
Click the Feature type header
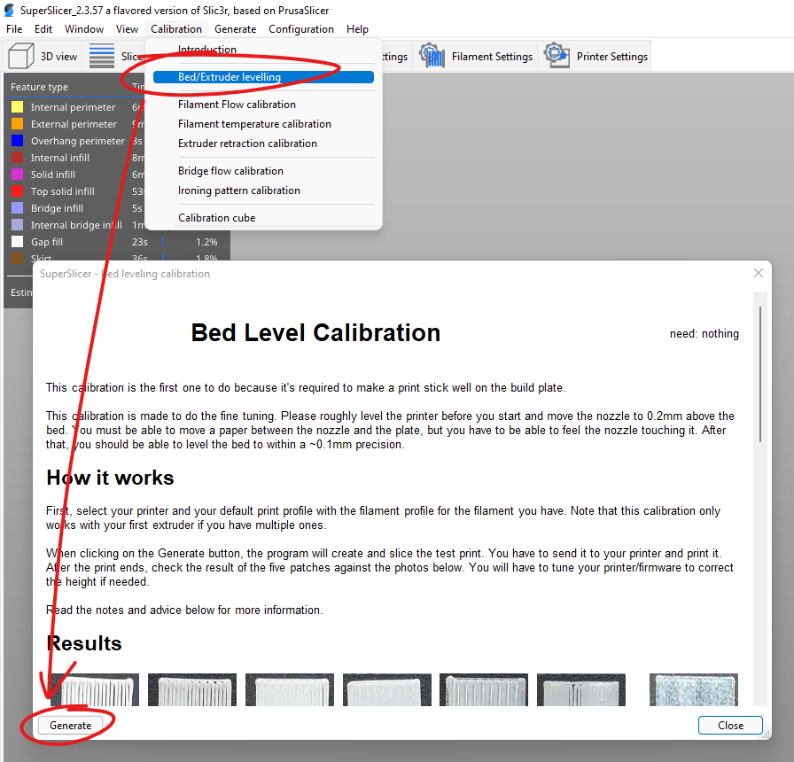(x=39, y=87)
